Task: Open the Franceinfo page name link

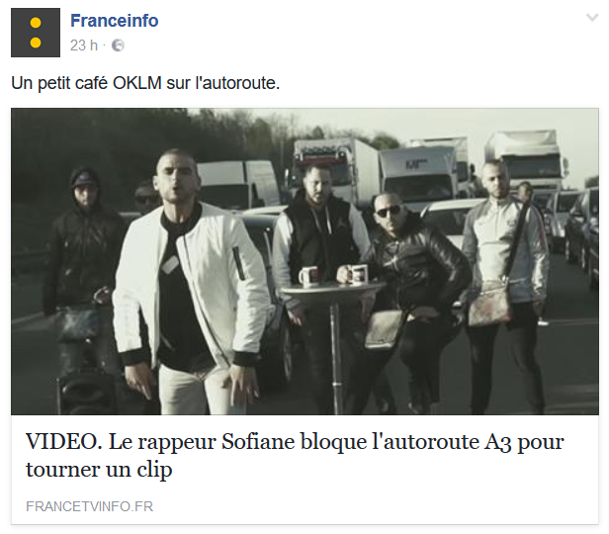Action: click(x=115, y=21)
